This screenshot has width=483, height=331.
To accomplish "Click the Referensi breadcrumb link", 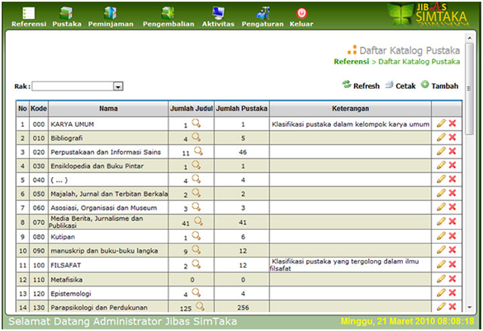I will pos(352,62).
